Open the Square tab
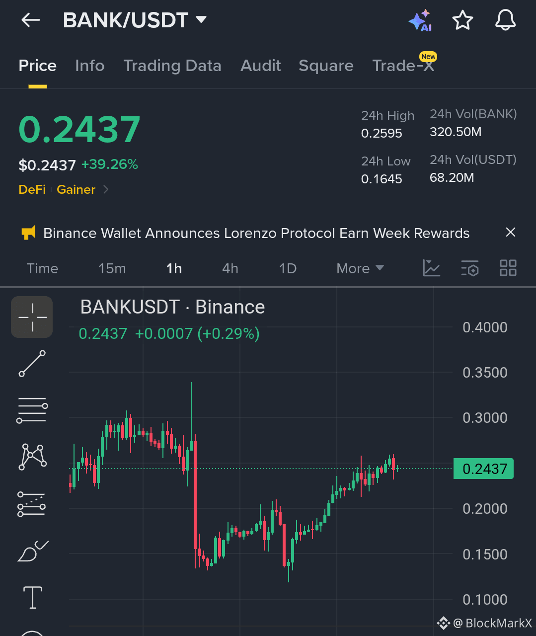Screen dimensions: 536x636 [x=326, y=66]
